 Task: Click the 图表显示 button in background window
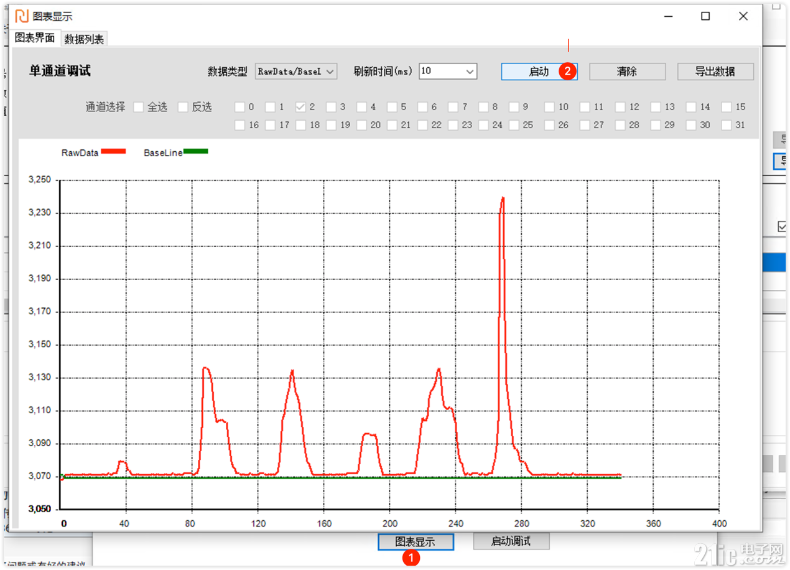[416, 542]
